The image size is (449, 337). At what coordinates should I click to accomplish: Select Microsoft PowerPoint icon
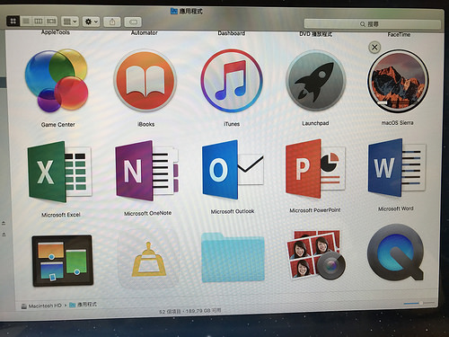click(x=315, y=168)
